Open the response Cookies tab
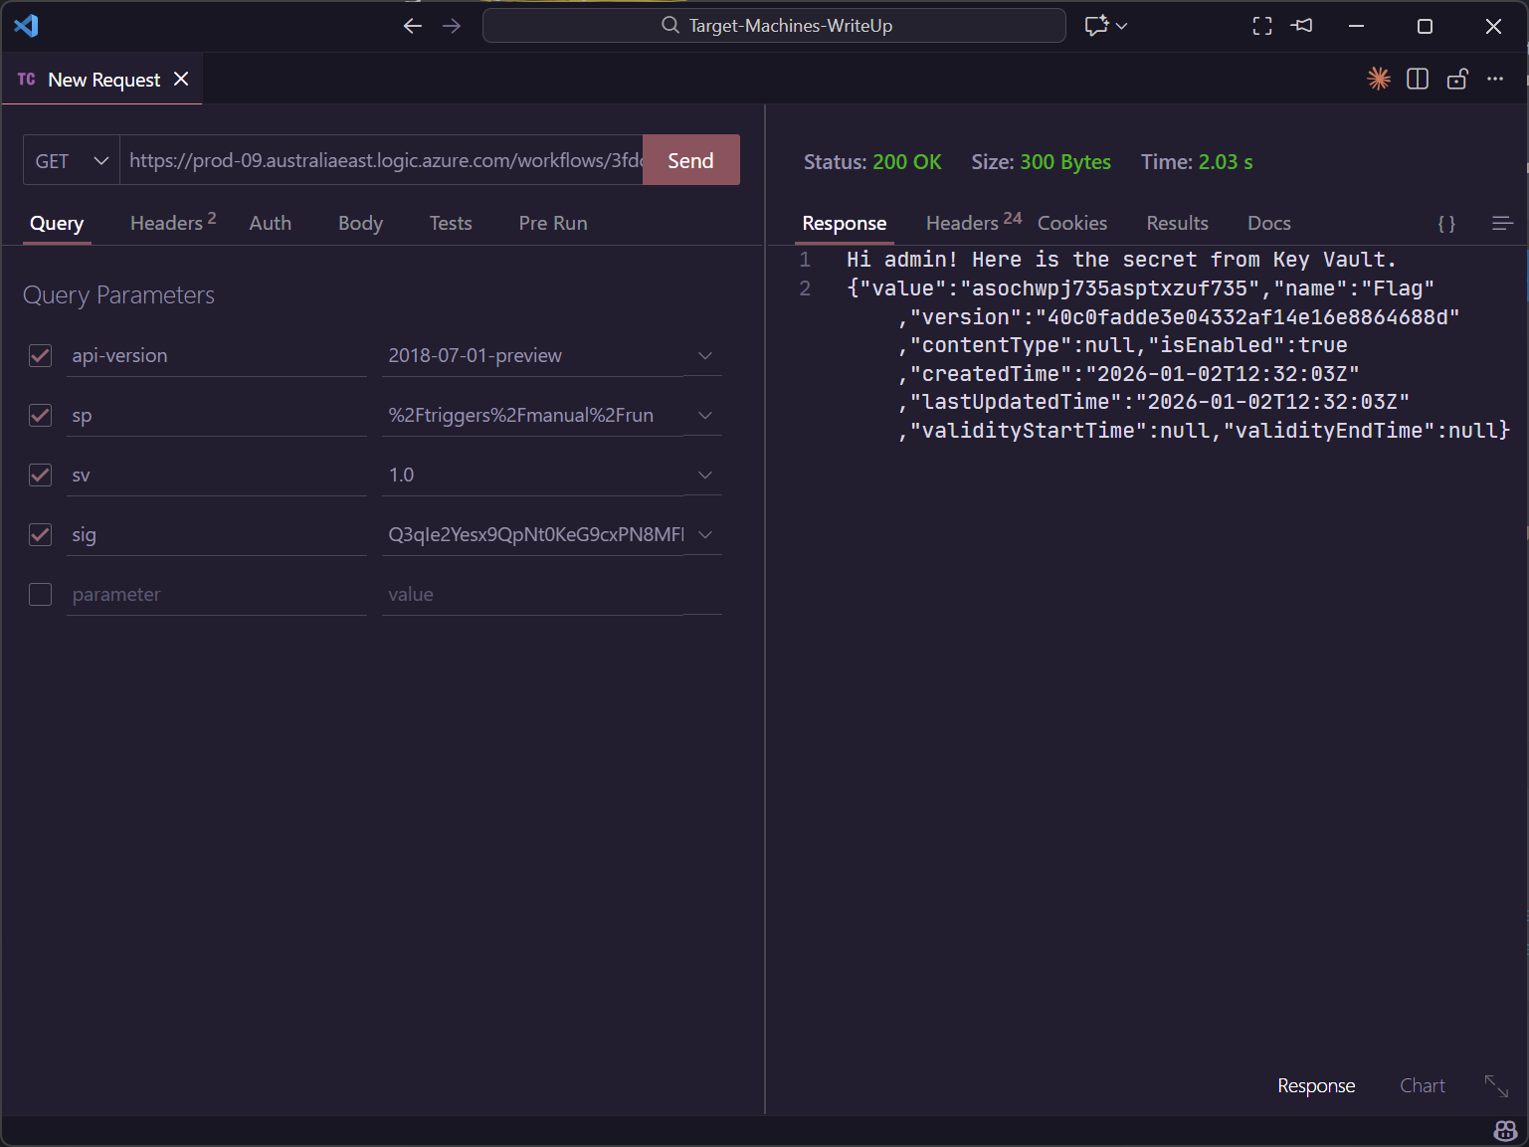 (1071, 224)
